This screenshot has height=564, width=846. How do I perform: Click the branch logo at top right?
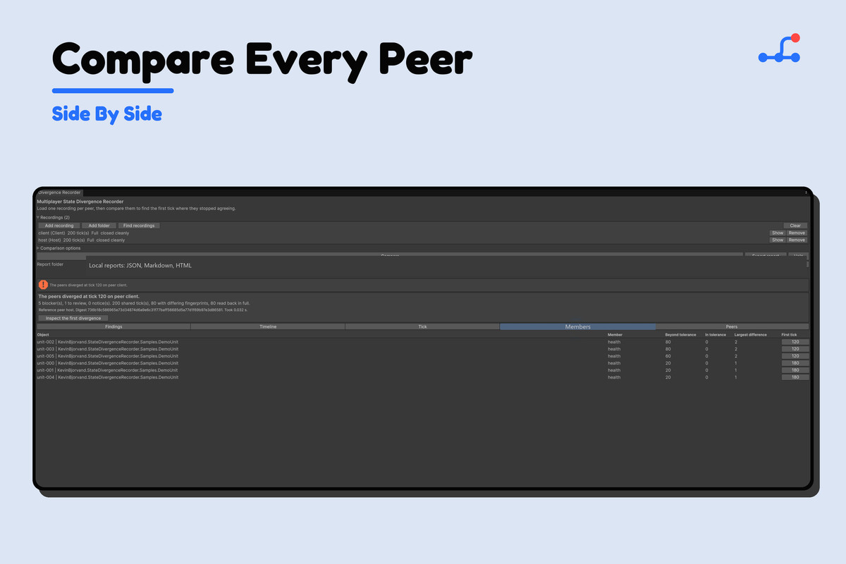[779, 49]
